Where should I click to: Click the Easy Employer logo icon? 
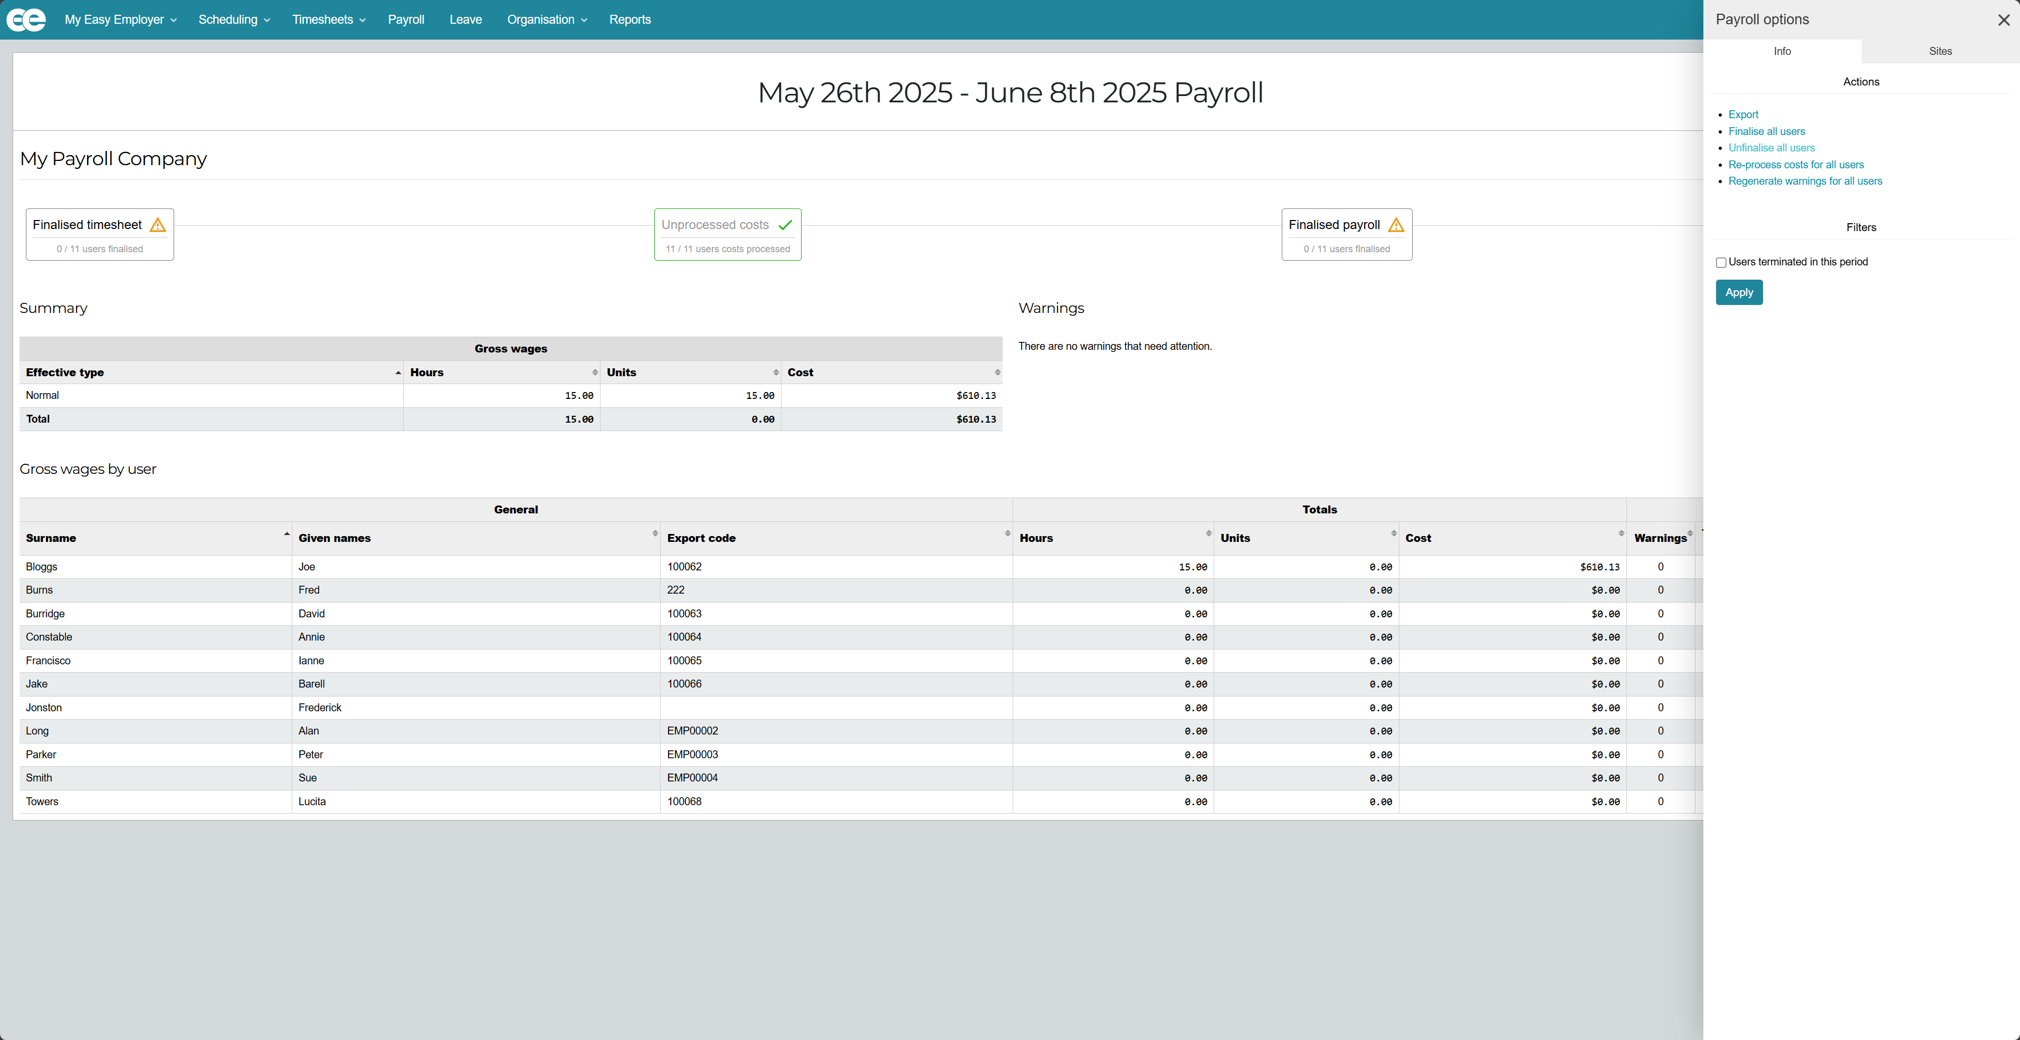click(26, 20)
